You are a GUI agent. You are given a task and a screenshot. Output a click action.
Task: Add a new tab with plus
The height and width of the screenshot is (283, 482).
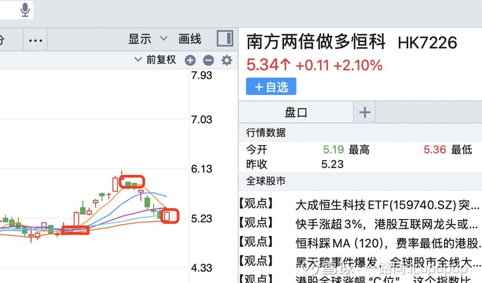pyautogui.click(x=365, y=112)
